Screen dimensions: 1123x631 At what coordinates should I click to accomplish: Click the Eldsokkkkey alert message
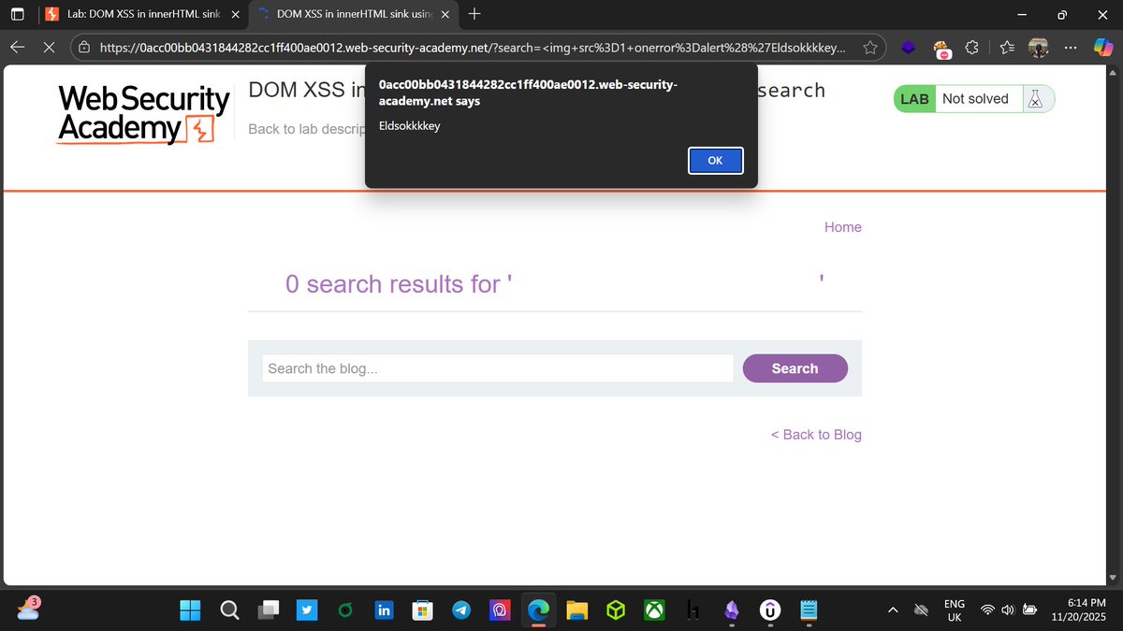point(410,126)
